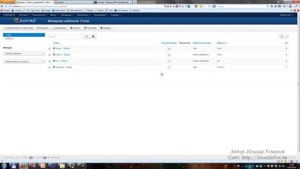The image size is (300, 169).
Task: Click the Дублировать toolbar button
Action: click(x=60, y=28)
